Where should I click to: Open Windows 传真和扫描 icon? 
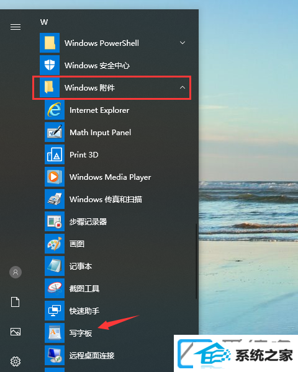click(x=55, y=199)
